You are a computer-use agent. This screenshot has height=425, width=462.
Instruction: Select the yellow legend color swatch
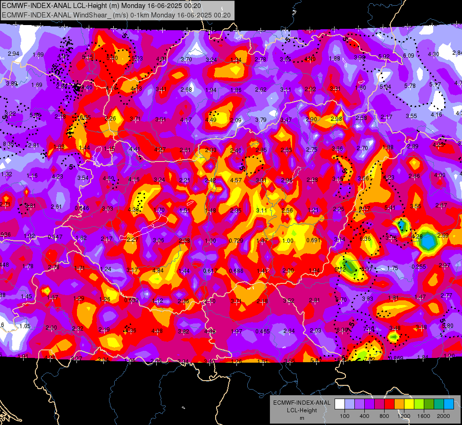[409, 404]
